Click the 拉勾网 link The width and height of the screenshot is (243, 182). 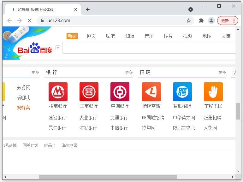149,128
